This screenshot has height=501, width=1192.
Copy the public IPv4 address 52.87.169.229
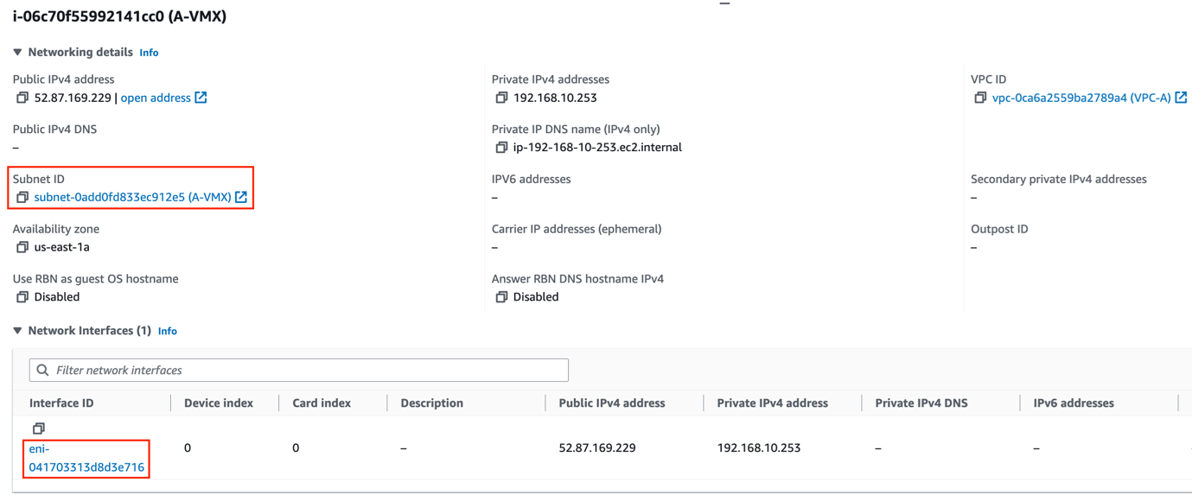[x=22, y=98]
